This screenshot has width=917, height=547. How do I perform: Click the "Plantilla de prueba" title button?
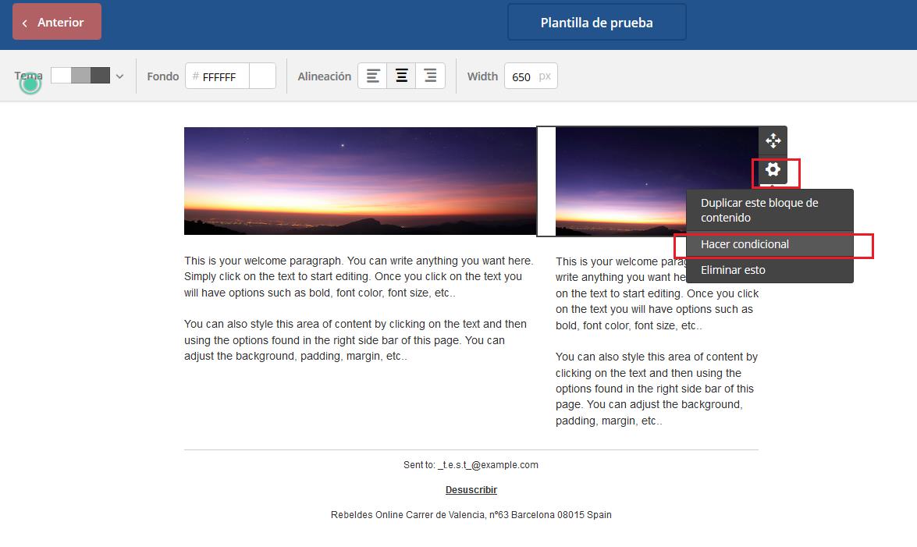(x=596, y=23)
